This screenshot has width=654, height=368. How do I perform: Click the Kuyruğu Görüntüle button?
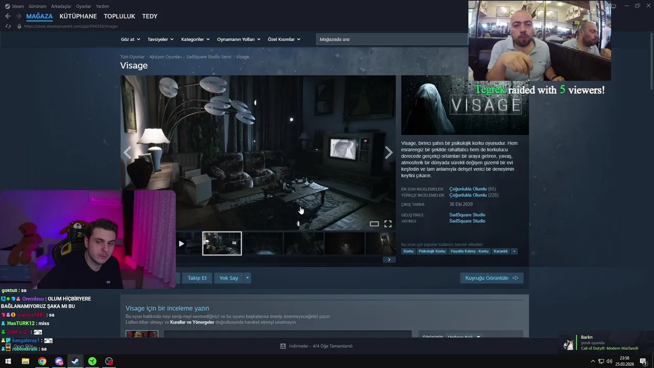[x=492, y=278]
